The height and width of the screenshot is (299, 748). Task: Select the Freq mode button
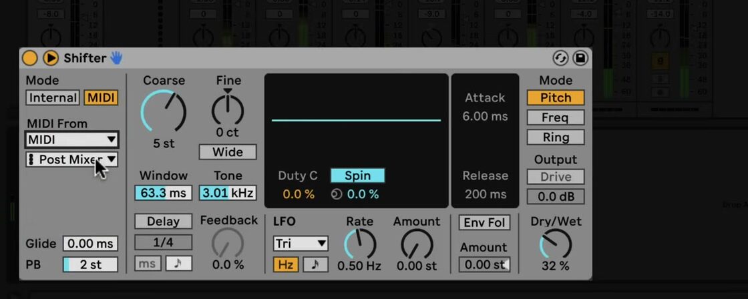click(x=556, y=117)
